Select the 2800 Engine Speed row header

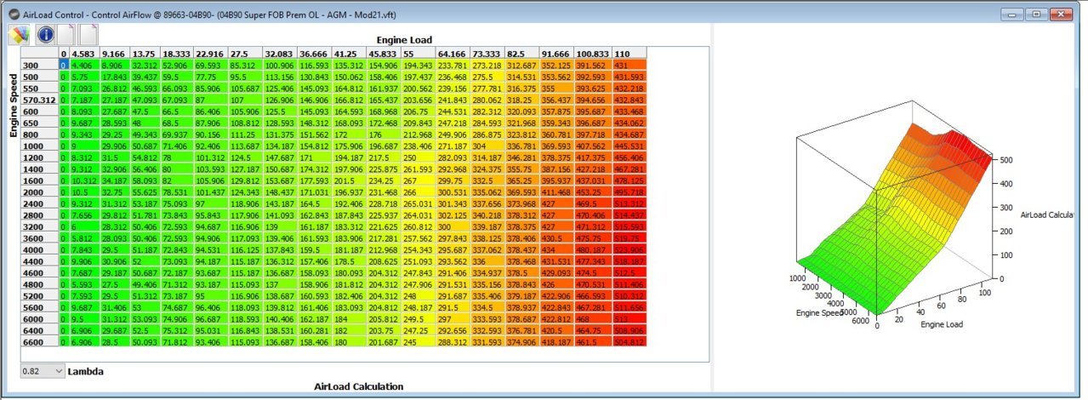(39, 217)
